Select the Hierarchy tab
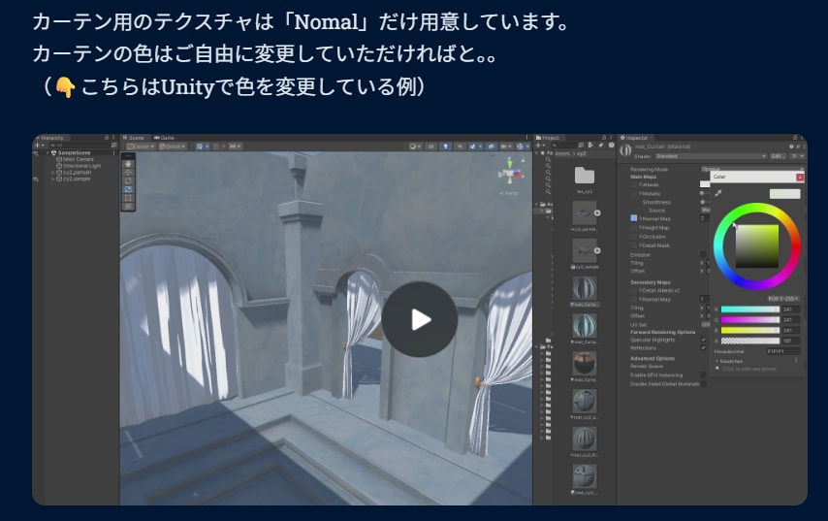Viewport: 828px width, 521px height. coord(49,138)
